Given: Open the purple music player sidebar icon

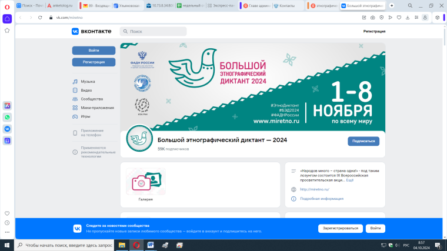Looking at the screenshot, I should [x=7, y=140].
